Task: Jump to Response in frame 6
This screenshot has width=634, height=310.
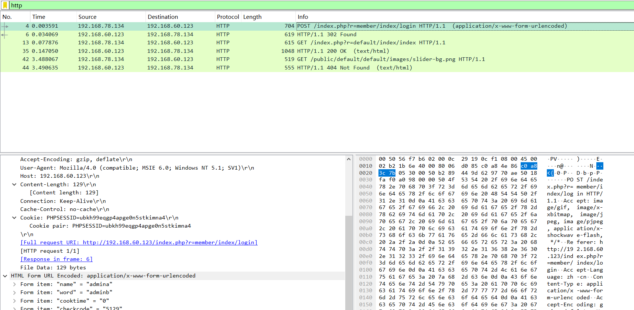Action: (x=56, y=259)
